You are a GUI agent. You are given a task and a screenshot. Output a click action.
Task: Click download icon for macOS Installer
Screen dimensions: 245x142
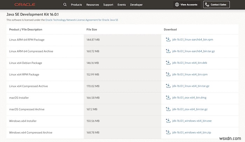coord(168,98)
